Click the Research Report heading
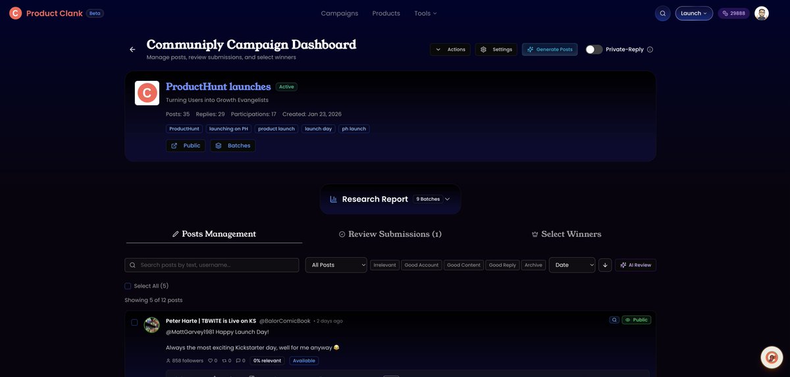Viewport: 790px width, 377px height. [x=375, y=199]
